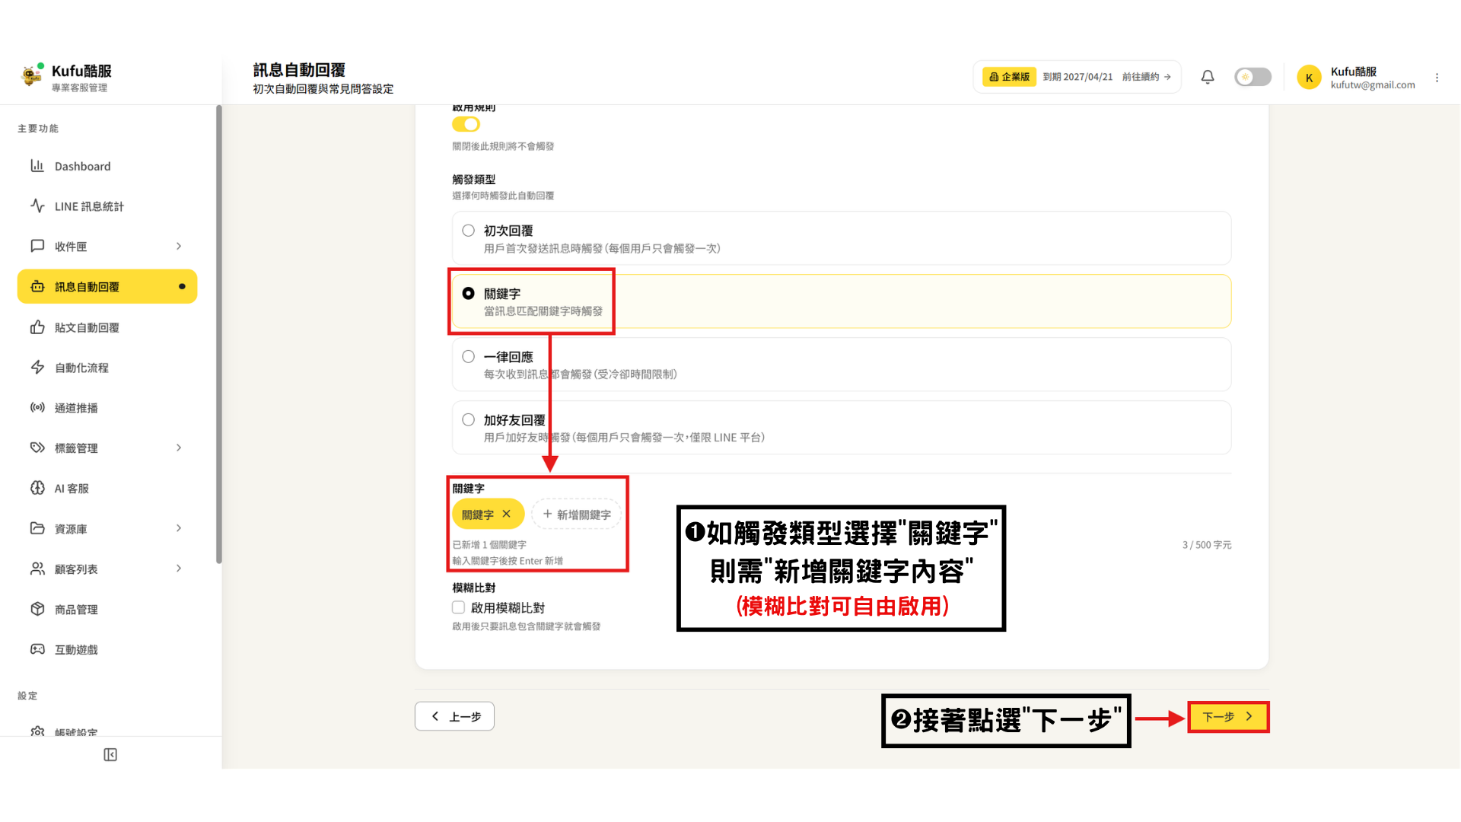Viewport: 1461px width, 822px height.
Task: Select the 一律回應 radio option
Action: pyautogui.click(x=469, y=357)
